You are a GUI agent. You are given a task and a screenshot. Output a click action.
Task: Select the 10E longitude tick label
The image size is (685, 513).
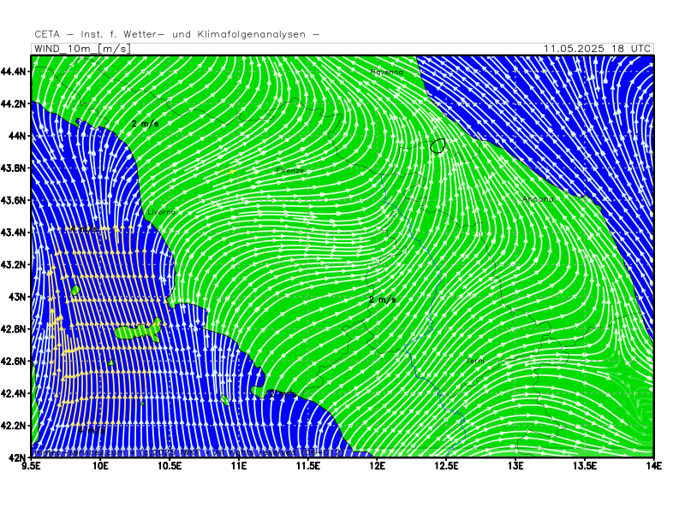(100, 466)
